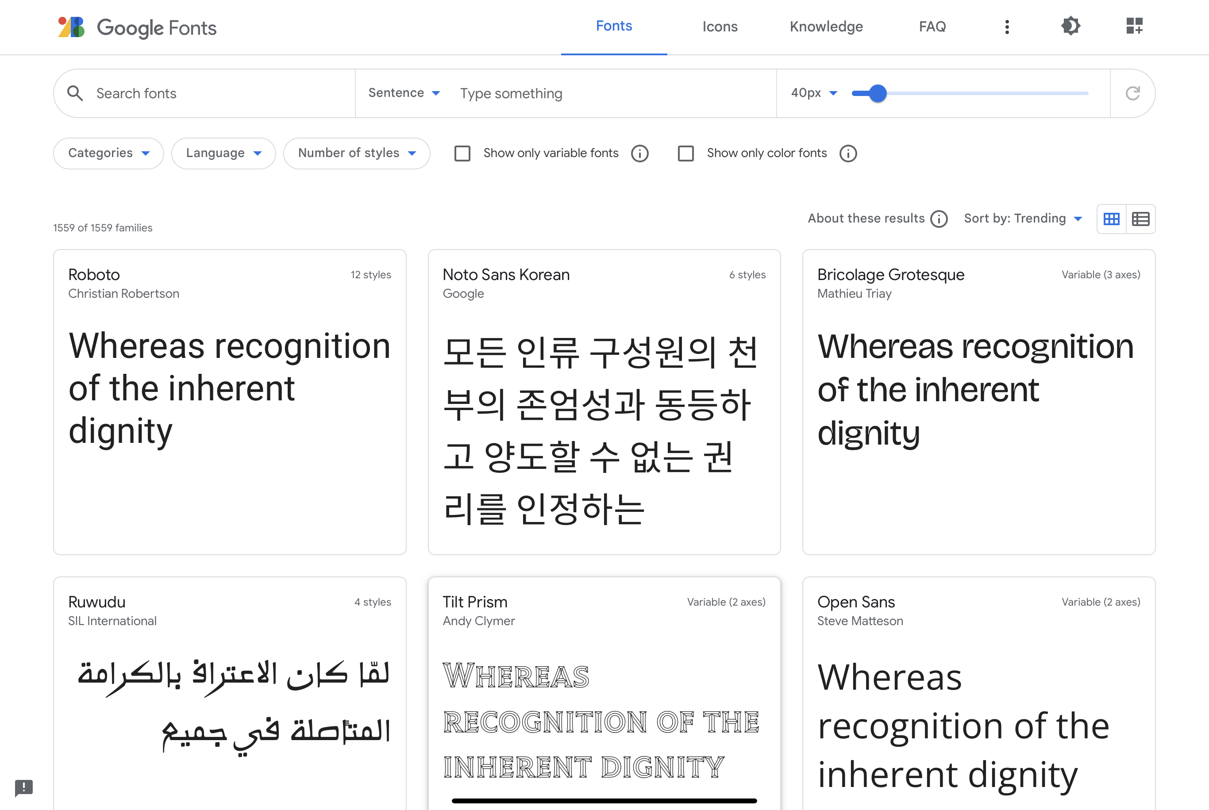Open the three-dot more options menu
The height and width of the screenshot is (810, 1209).
click(x=1006, y=27)
